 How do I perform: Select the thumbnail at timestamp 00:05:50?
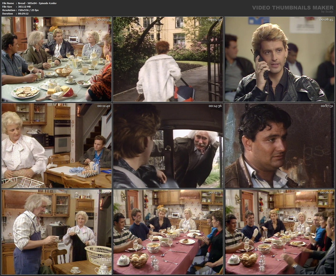pyautogui.click(x=168, y=59)
